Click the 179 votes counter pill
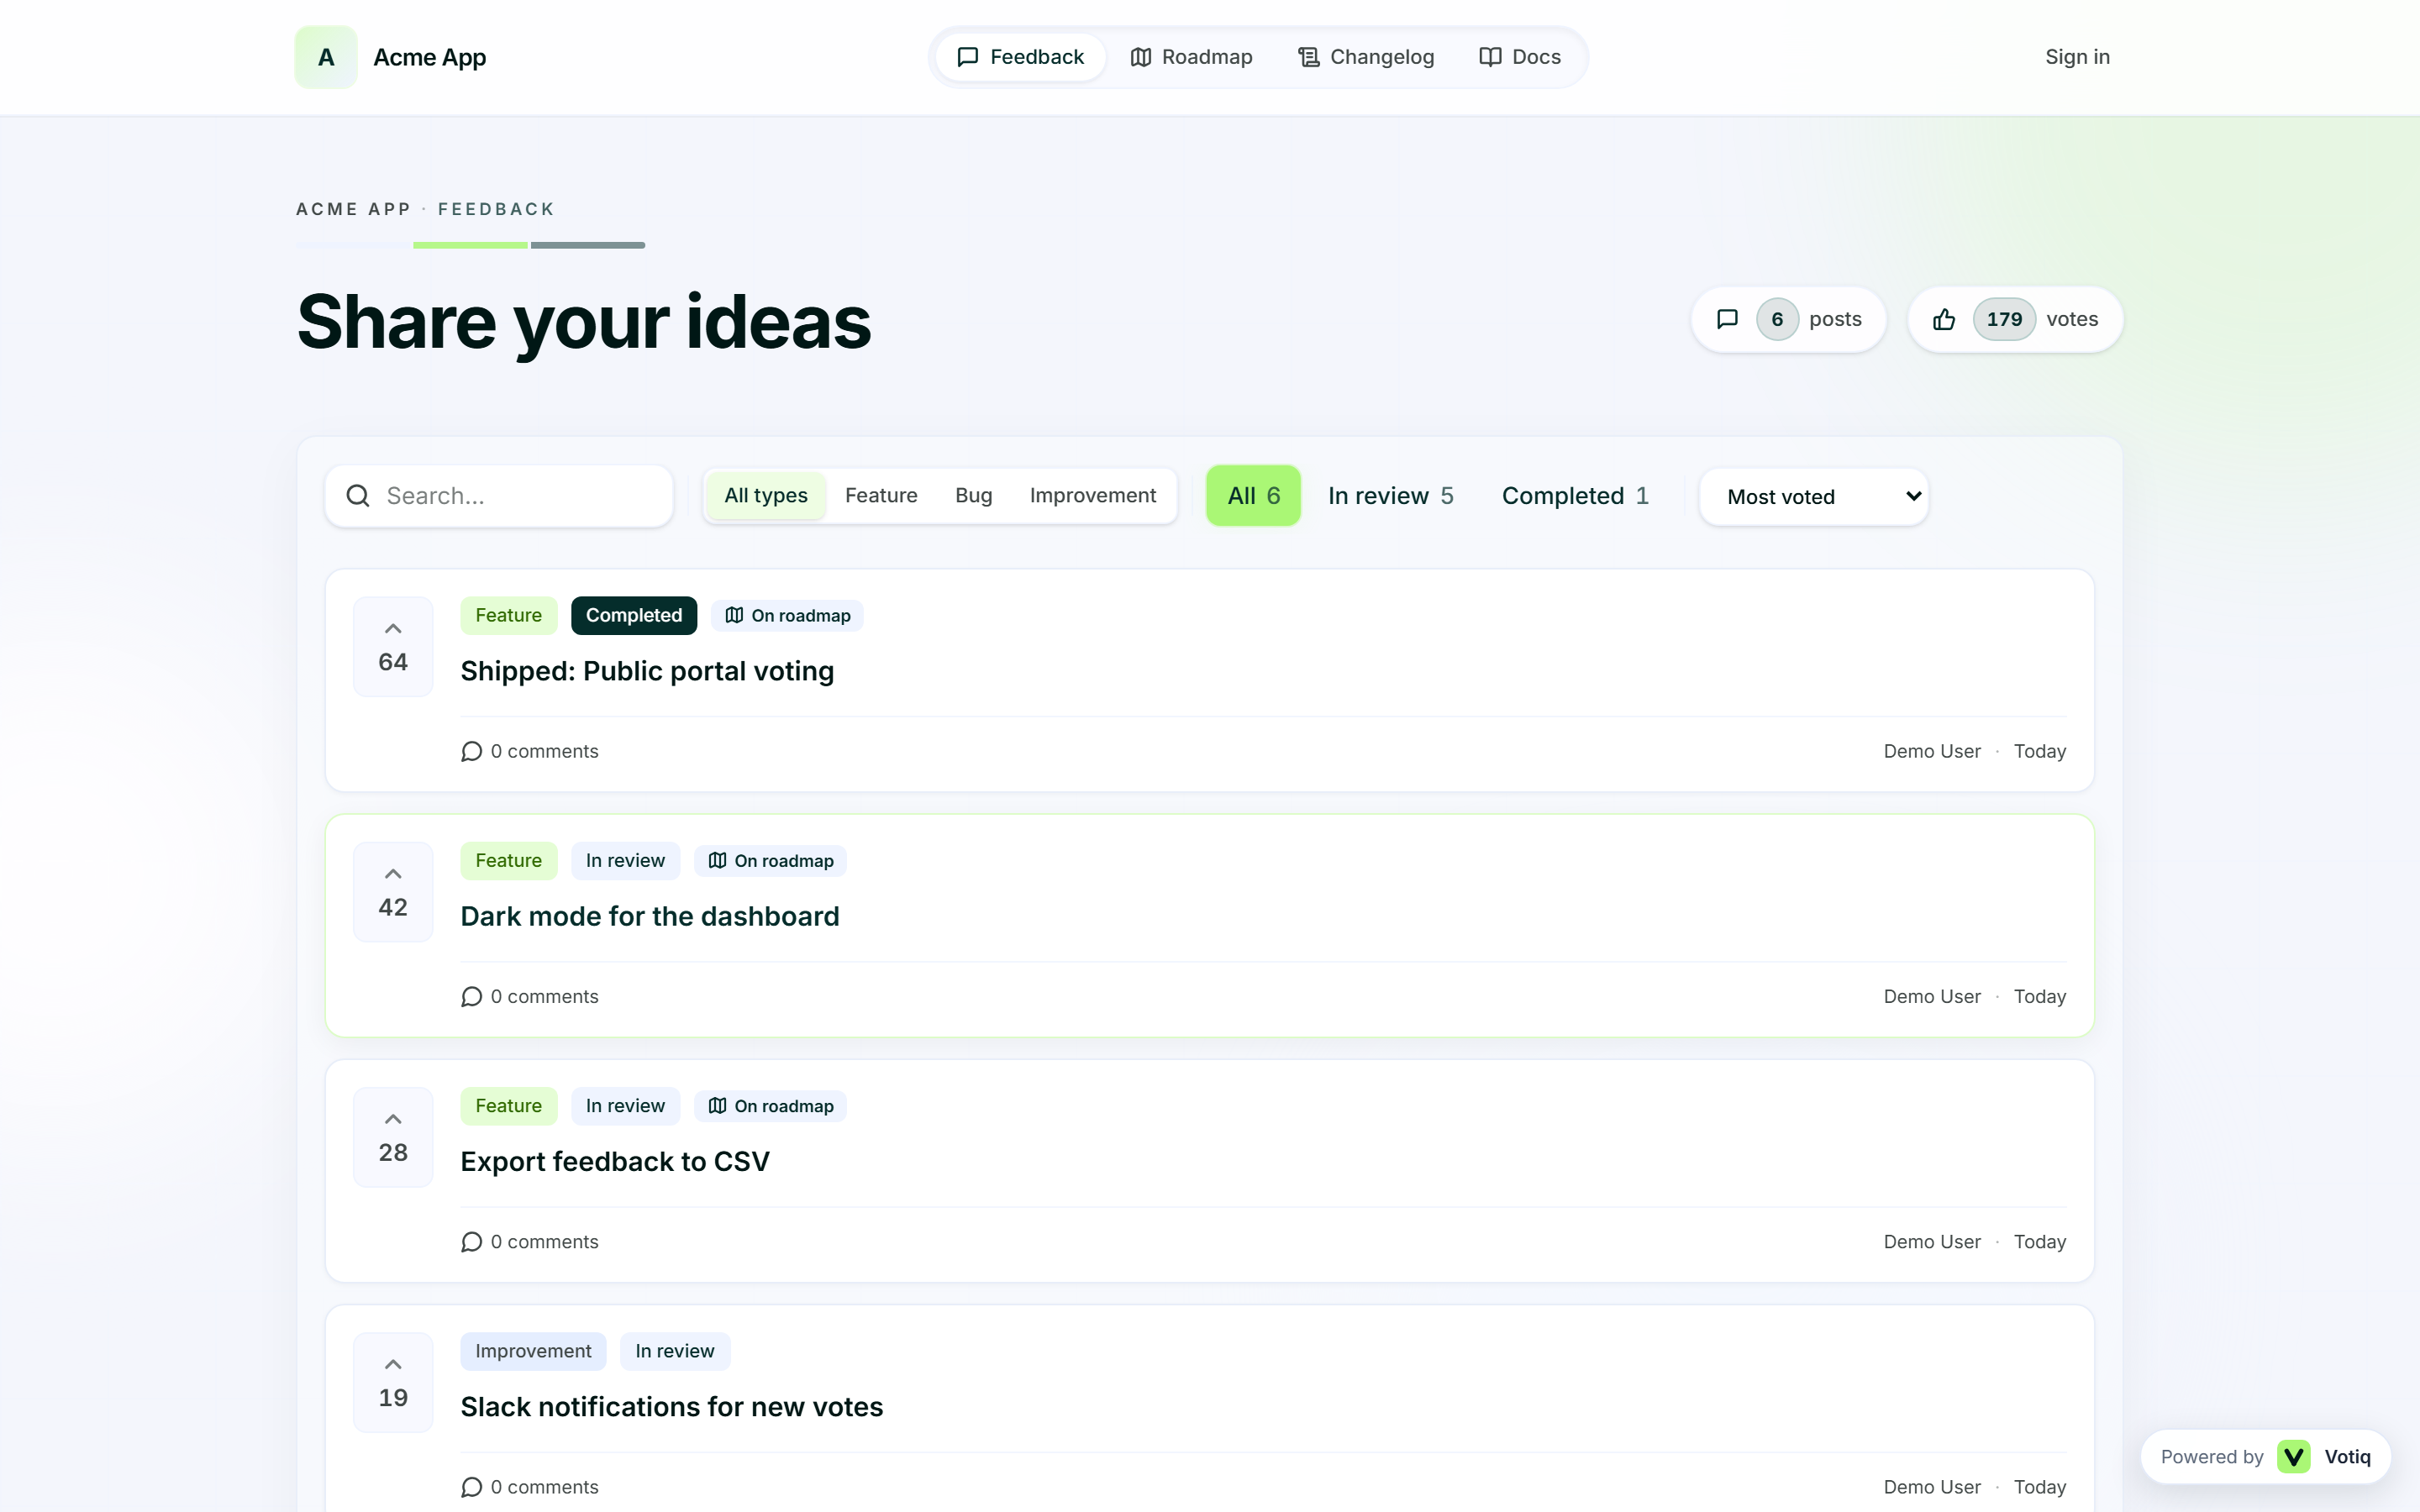 (x=2015, y=319)
